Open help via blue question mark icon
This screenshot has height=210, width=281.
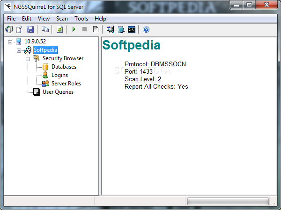point(146,29)
